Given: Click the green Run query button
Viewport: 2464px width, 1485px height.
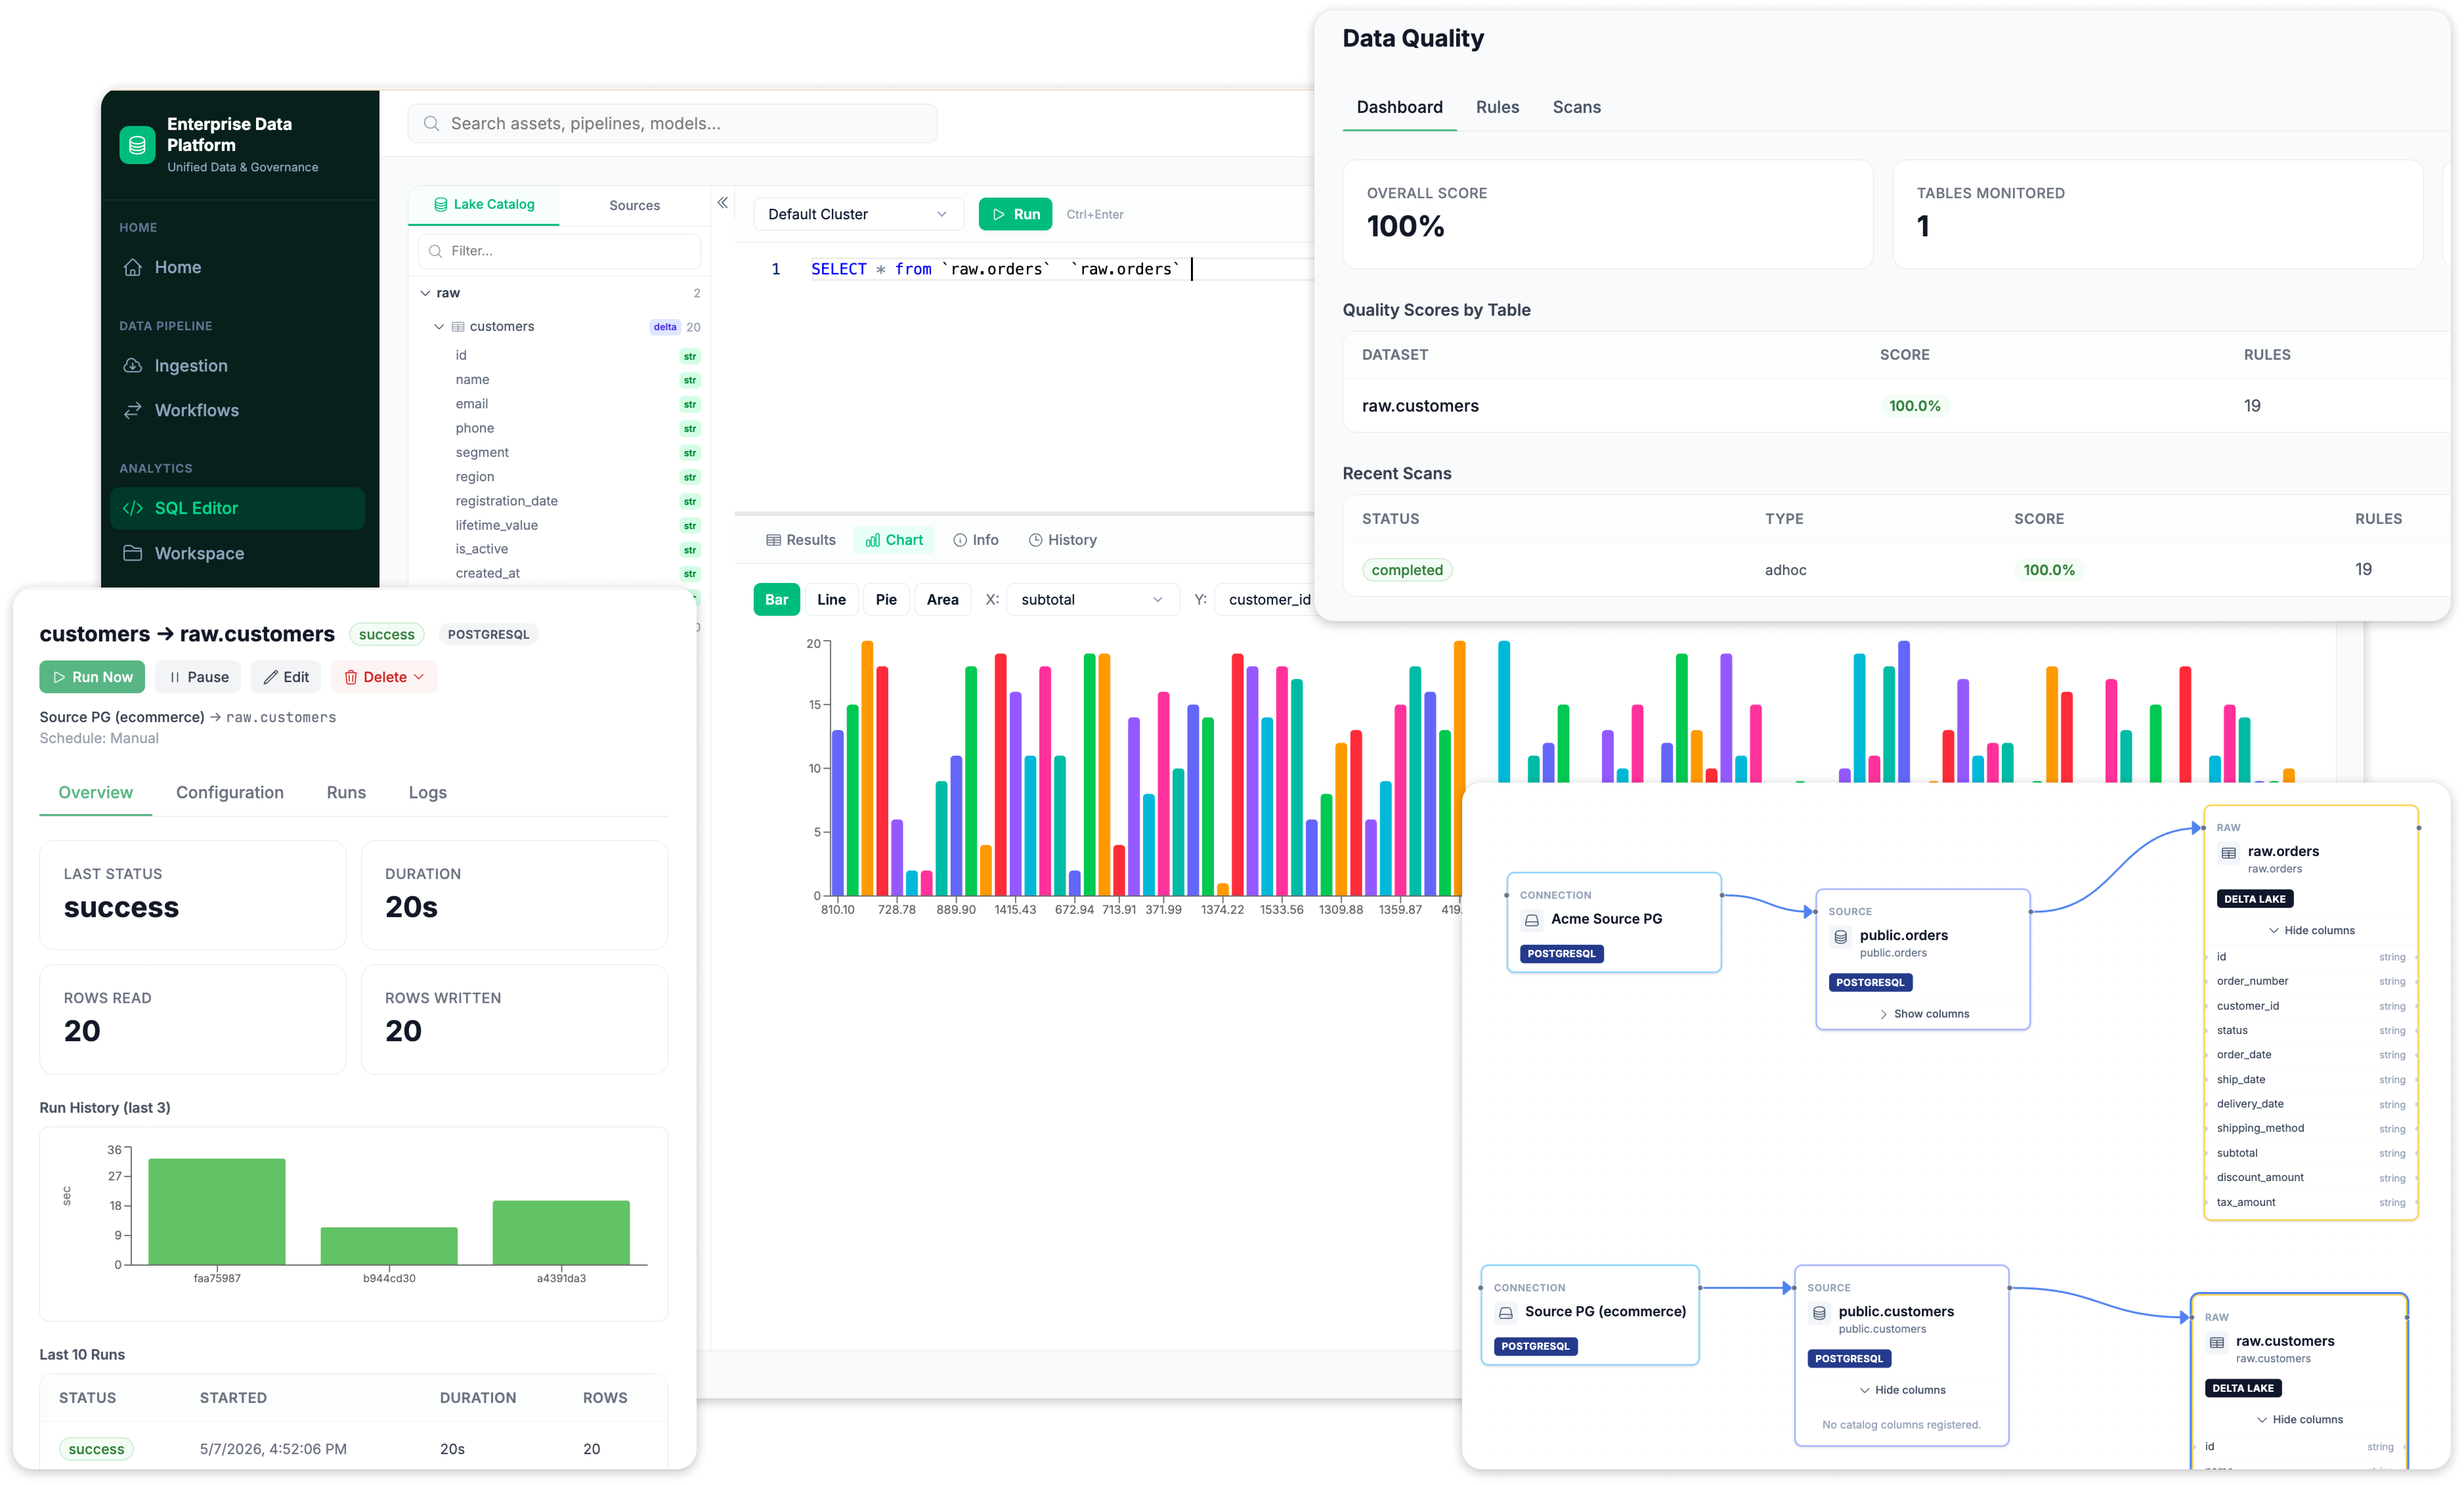Looking at the screenshot, I should (1015, 214).
